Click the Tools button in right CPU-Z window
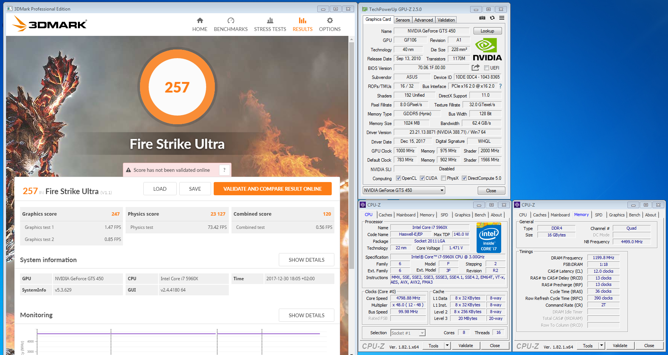Viewport: 668px width, 355px height. (588, 346)
